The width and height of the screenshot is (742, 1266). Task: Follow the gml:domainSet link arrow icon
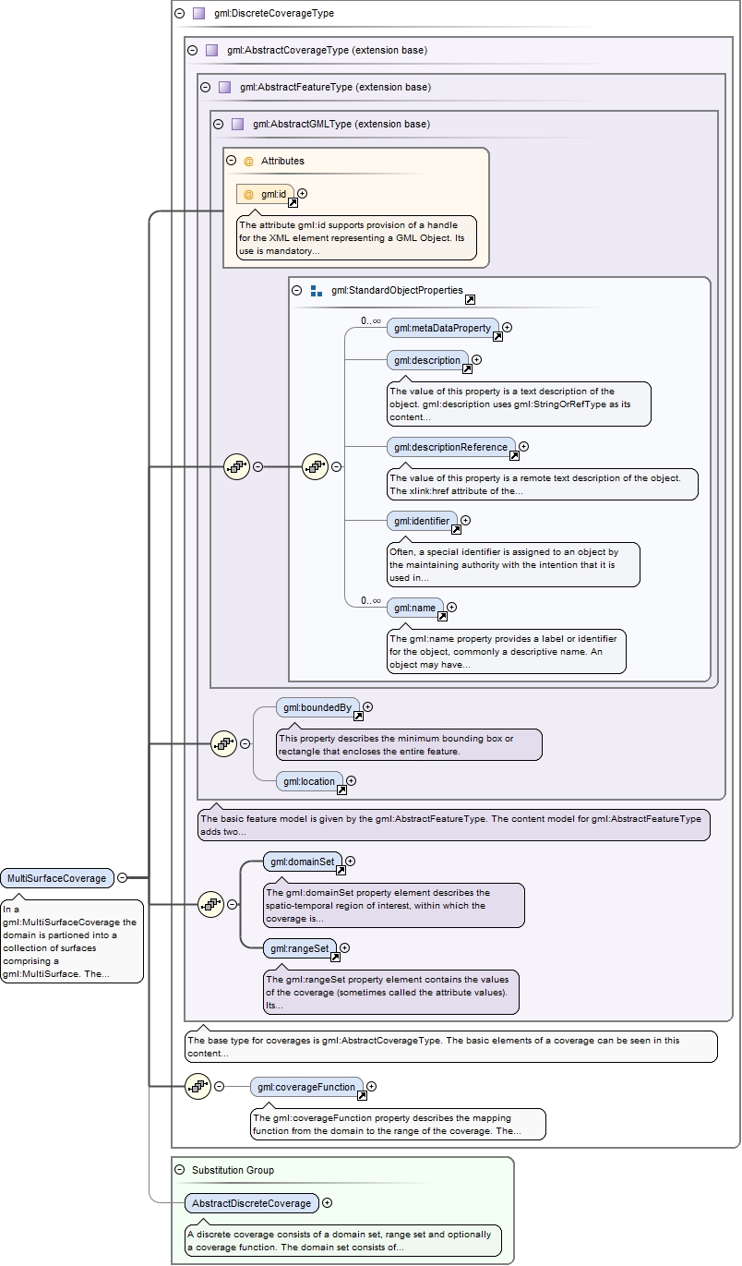tap(341, 870)
